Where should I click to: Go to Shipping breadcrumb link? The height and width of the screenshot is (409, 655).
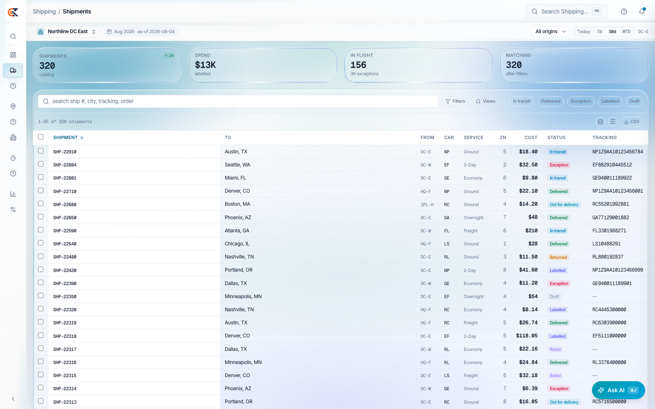point(44,11)
